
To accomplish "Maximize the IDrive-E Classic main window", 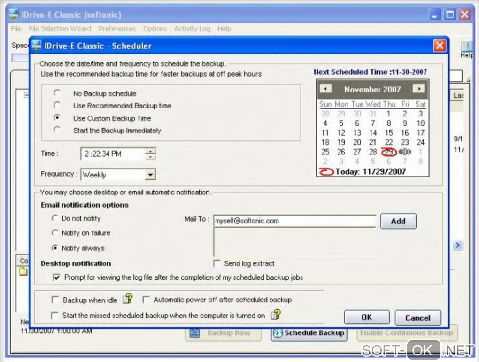I will (450, 15).
